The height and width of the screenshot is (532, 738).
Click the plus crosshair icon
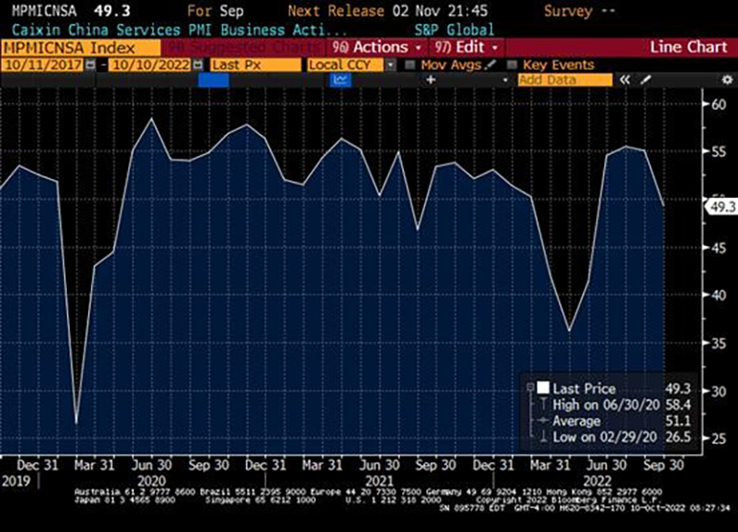(430, 80)
